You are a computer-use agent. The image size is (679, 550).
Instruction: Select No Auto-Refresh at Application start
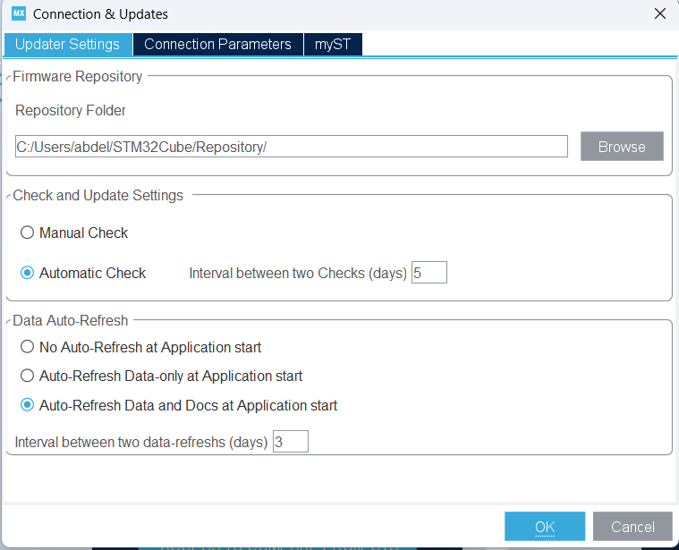(28, 347)
